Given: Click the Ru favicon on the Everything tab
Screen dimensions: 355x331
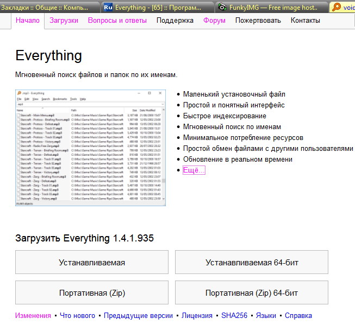Looking at the screenshot, I should (x=108, y=8).
